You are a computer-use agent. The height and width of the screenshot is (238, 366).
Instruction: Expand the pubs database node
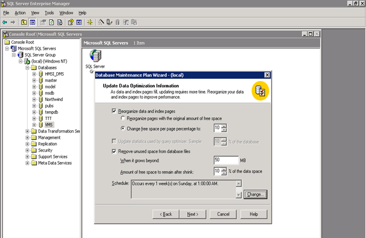click(x=34, y=105)
